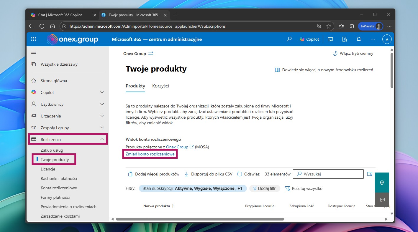
Task: Click Resetuj wszystko filters button
Action: 304,188
